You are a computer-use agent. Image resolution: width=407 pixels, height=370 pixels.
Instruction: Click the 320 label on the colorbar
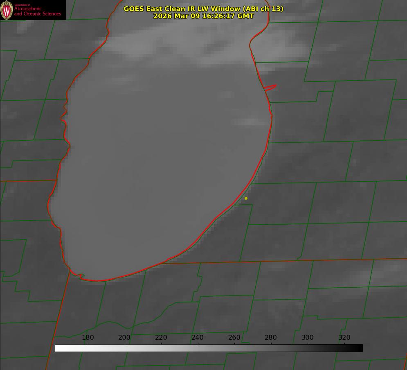(344, 338)
